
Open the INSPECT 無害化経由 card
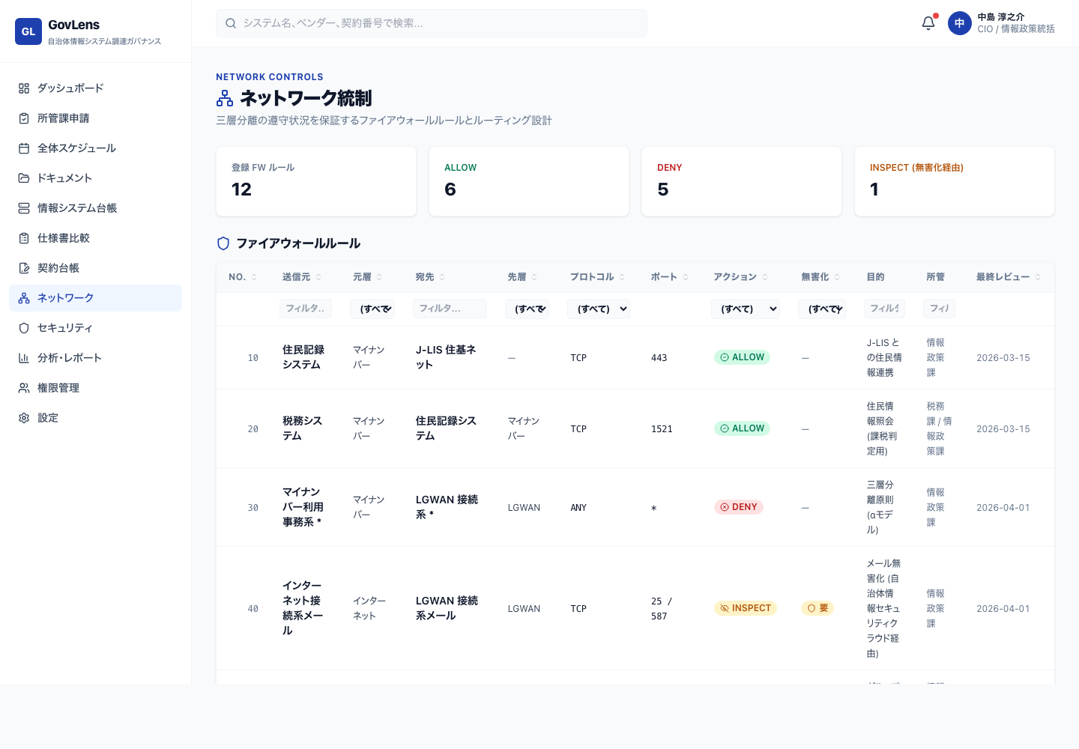click(x=955, y=181)
